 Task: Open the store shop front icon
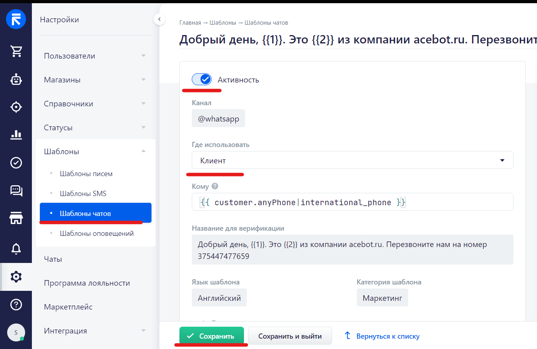16,218
